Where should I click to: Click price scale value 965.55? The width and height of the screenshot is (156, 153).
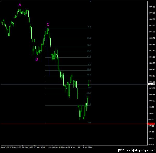click(x=152, y=138)
